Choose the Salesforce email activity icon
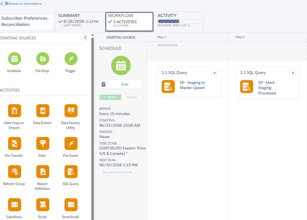The width and height of the screenshot is (307, 220). click(15, 205)
